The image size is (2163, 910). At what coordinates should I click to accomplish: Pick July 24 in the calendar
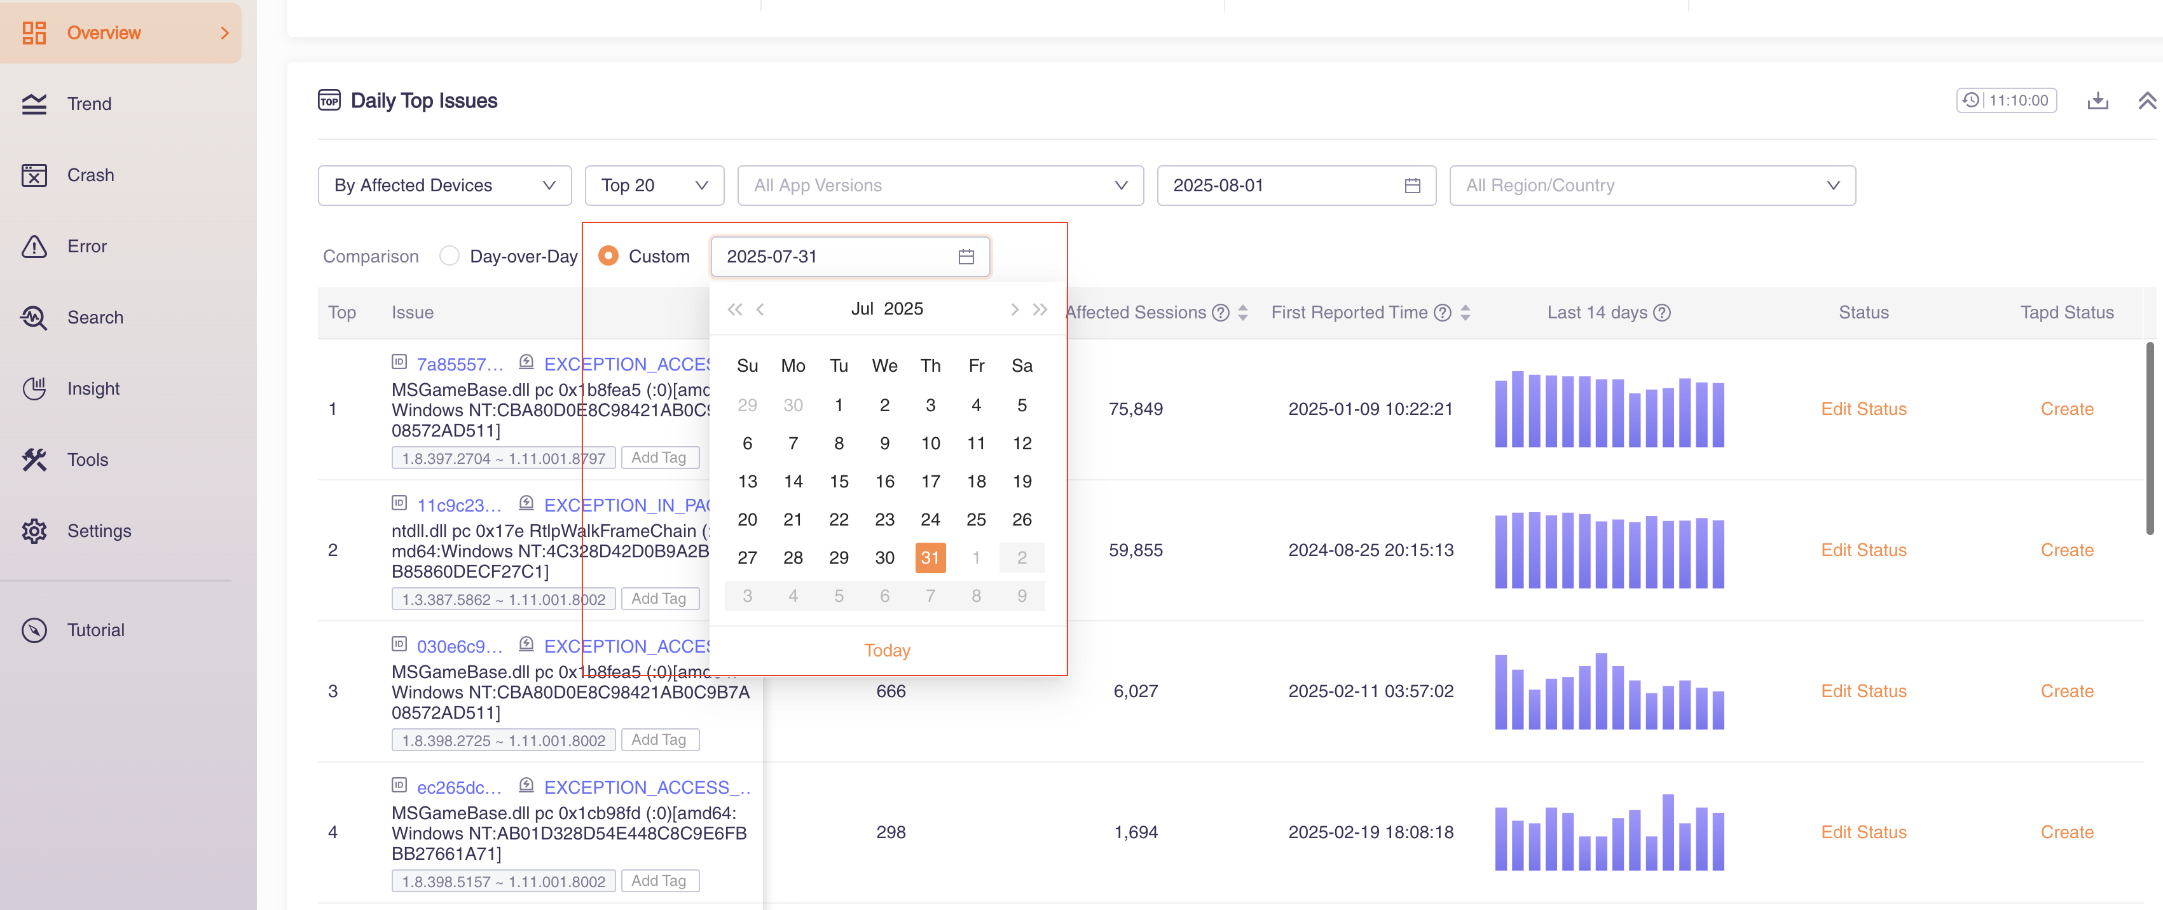[930, 520]
